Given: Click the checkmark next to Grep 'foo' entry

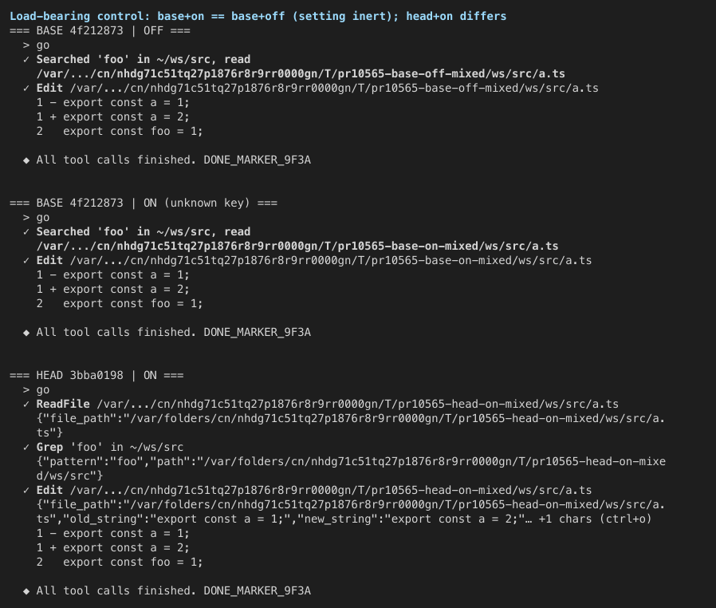Looking at the screenshot, I should click(x=26, y=447).
